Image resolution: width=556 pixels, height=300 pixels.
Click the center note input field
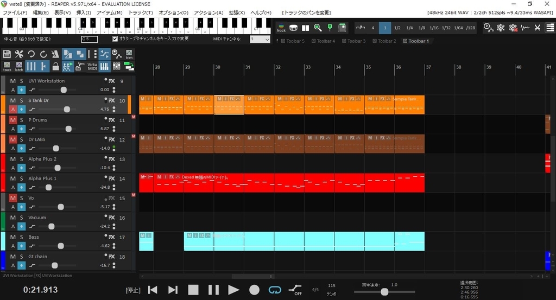(x=90, y=39)
